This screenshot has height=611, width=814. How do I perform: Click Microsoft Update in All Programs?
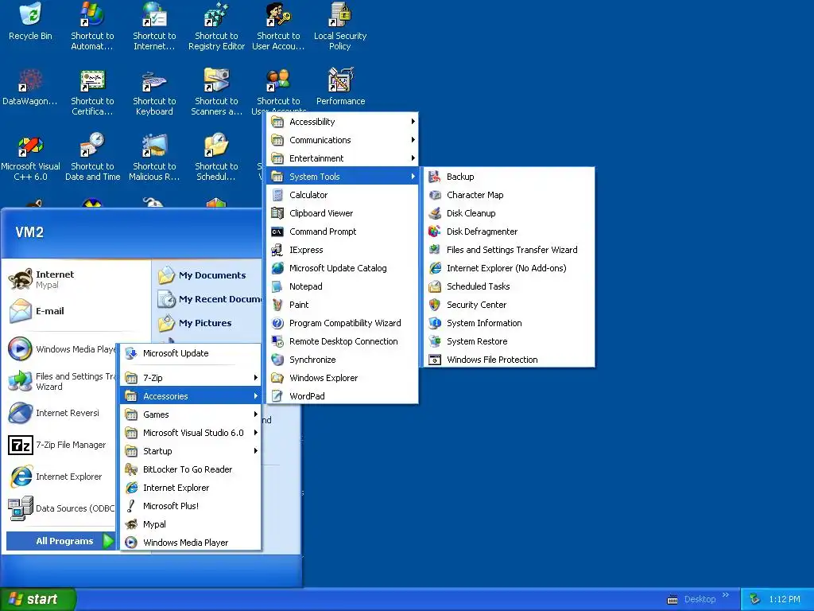(x=191, y=353)
